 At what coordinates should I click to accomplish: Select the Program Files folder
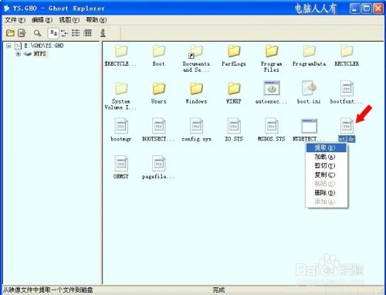pyautogui.click(x=272, y=50)
